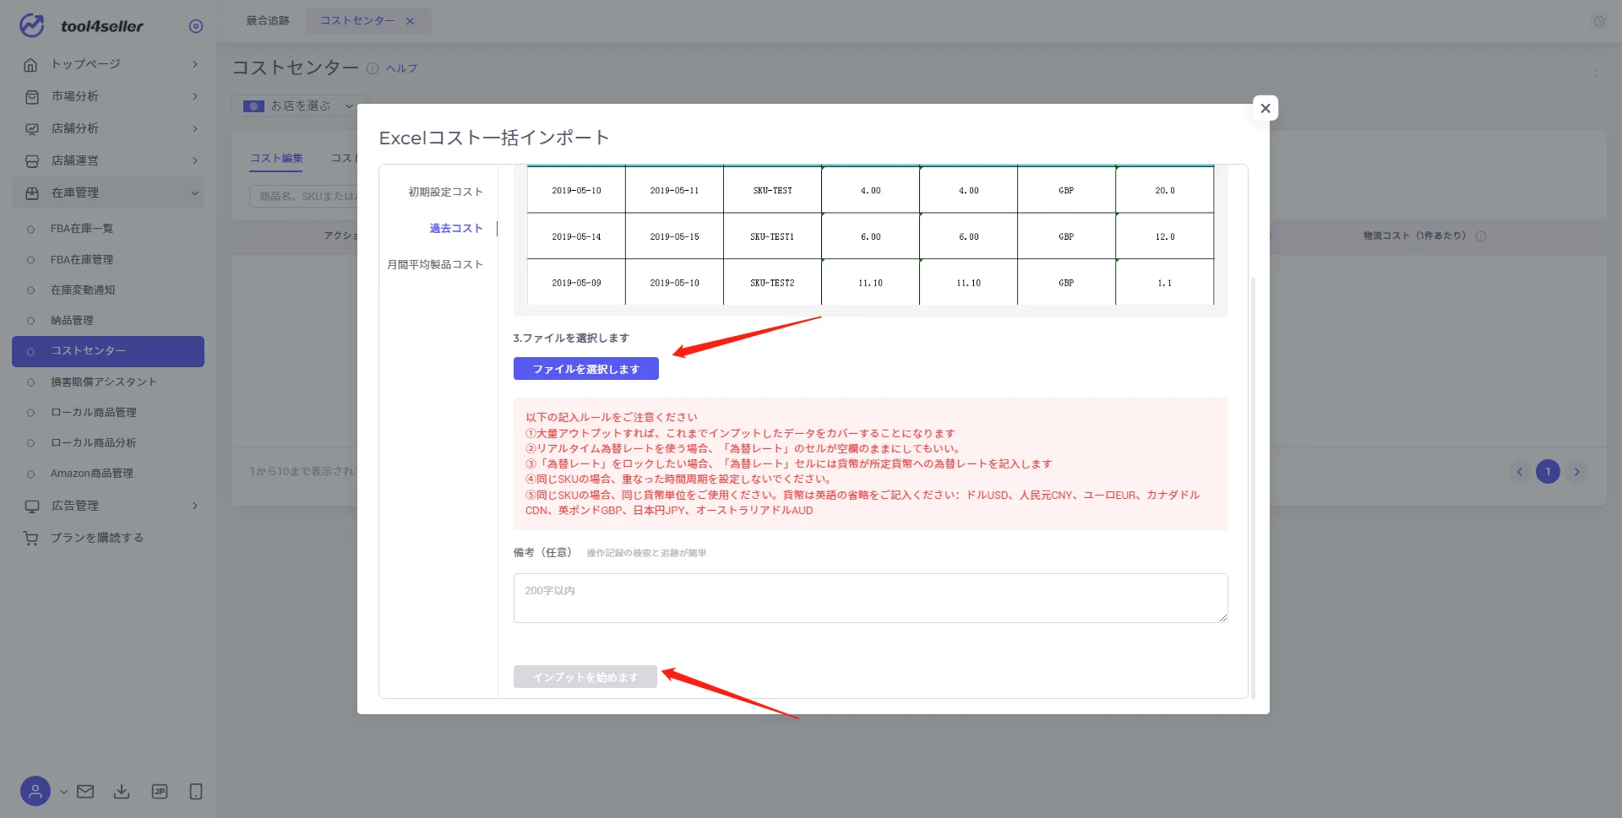Viewport: 1622px width, 818px height.
Task: Close the コストセンター top tab
Action: (411, 21)
